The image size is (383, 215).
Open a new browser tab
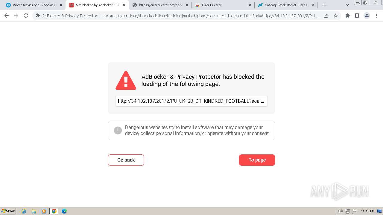tap(324, 5)
